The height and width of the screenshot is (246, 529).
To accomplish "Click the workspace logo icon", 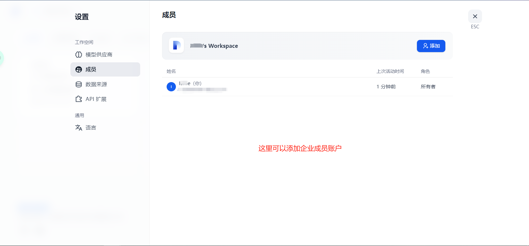I will (176, 46).
